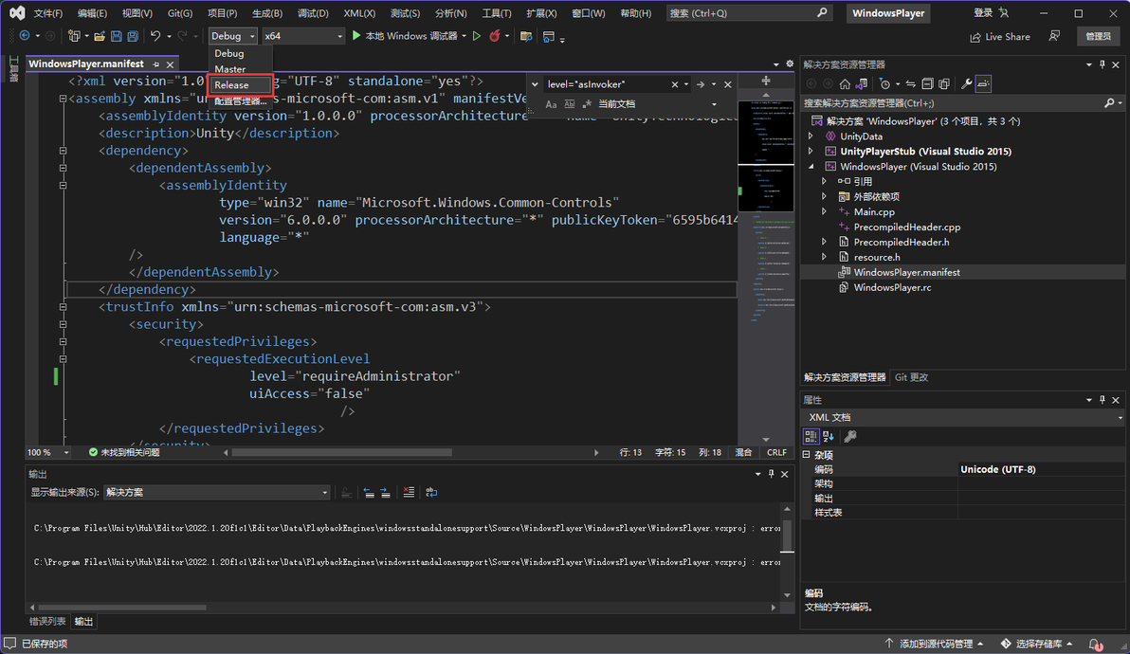Open the 文件(F) menu
Image resolution: width=1130 pixels, height=654 pixels.
pos(48,13)
